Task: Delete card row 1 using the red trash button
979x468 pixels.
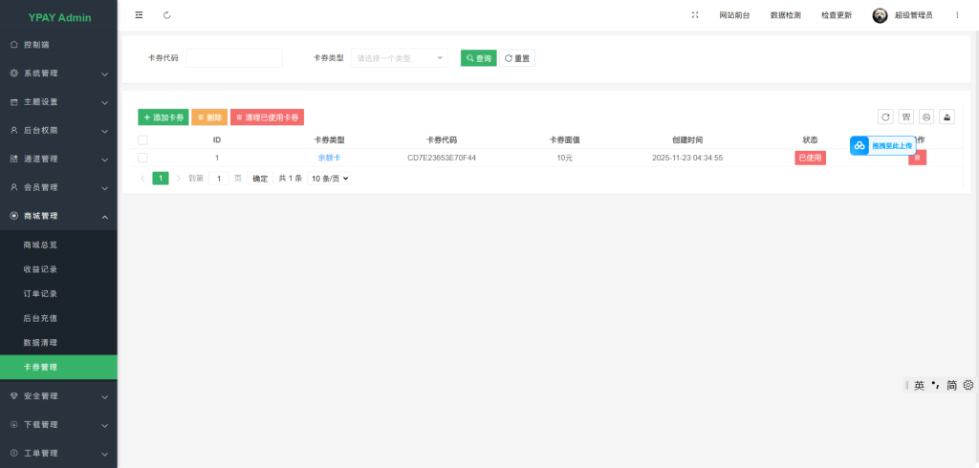Action: 917,158
